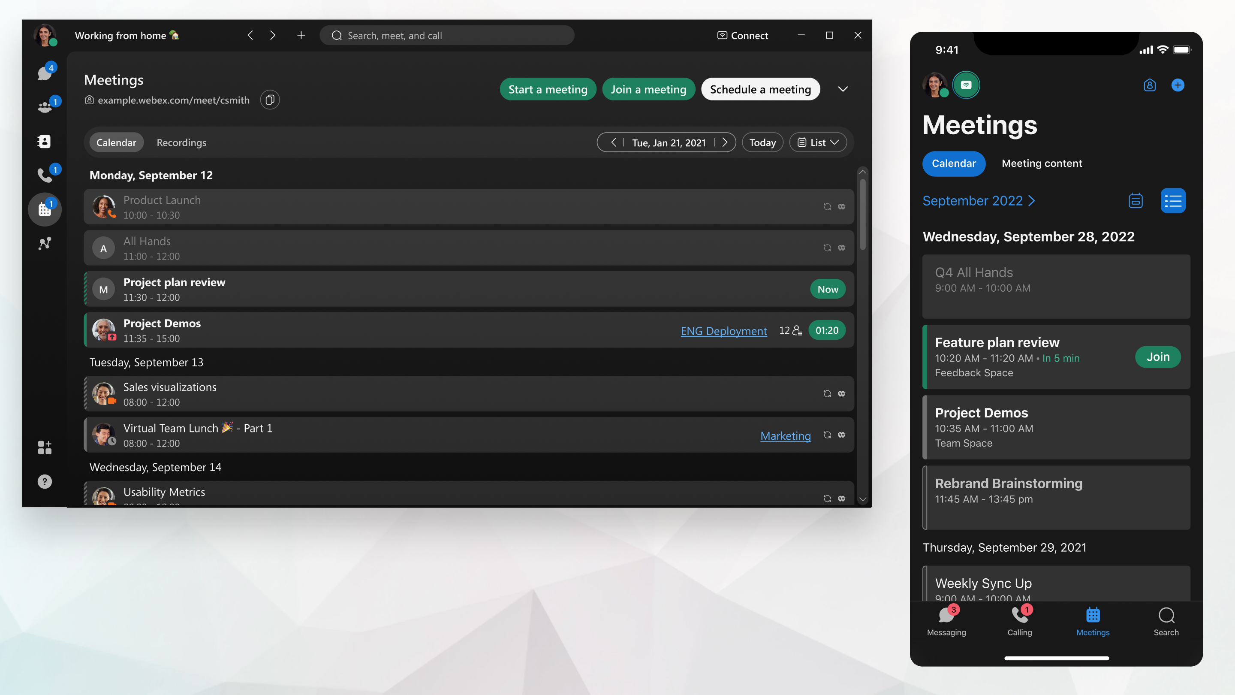Image resolution: width=1235 pixels, height=695 pixels.
Task: Switch to Recordings tab in desktop view
Action: coord(181,142)
